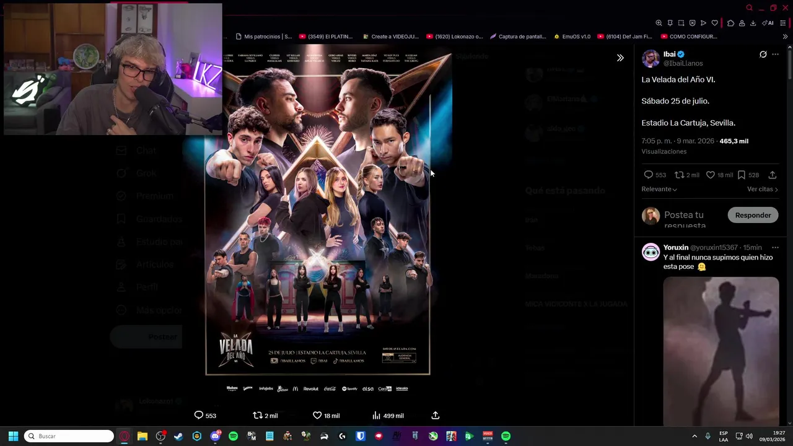Open the (3549) El PLATIN... bookmark
Viewport: 793px width, 446px height.
tap(326, 37)
